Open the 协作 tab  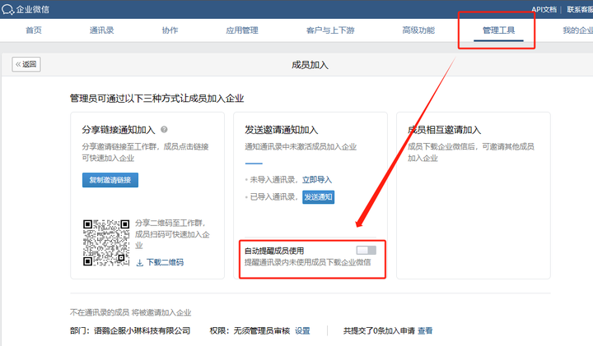coord(170,30)
